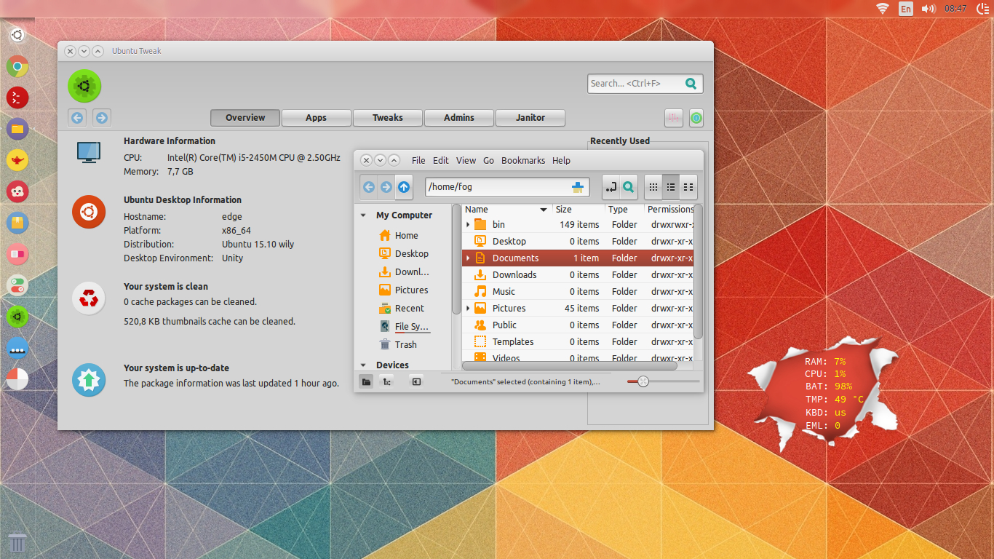The image size is (994, 559).
Task: Switch file manager to compact view
Action: coord(688,187)
